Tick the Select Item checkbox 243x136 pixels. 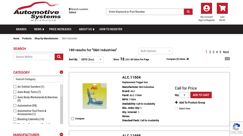tap(176, 108)
